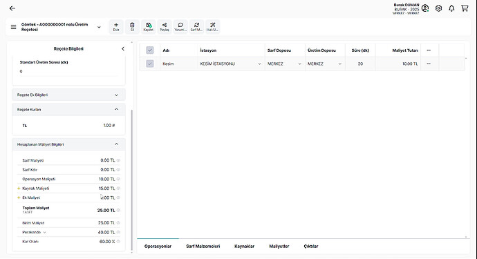The height and width of the screenshot is (259, 477).
Task: Switch to the Sarf Malzemeleri tab
Action: coord(203,247)
